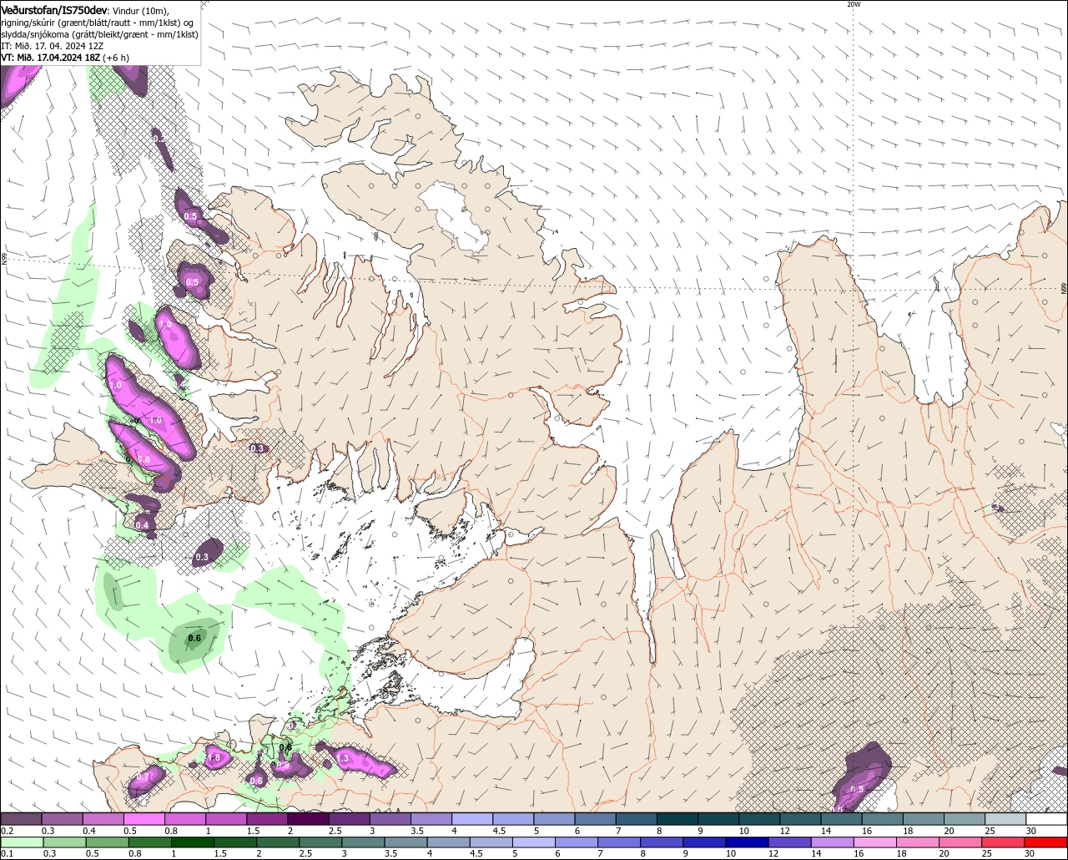Pick the dark purple 2 swatch in top legend row
1068x860 pixels.
click(x=308, y=819)
